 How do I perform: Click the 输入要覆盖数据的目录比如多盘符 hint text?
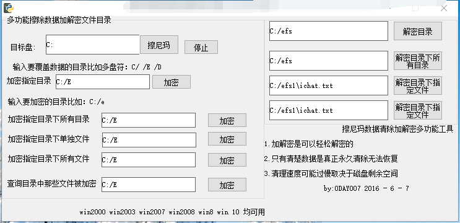click(87, 67)
